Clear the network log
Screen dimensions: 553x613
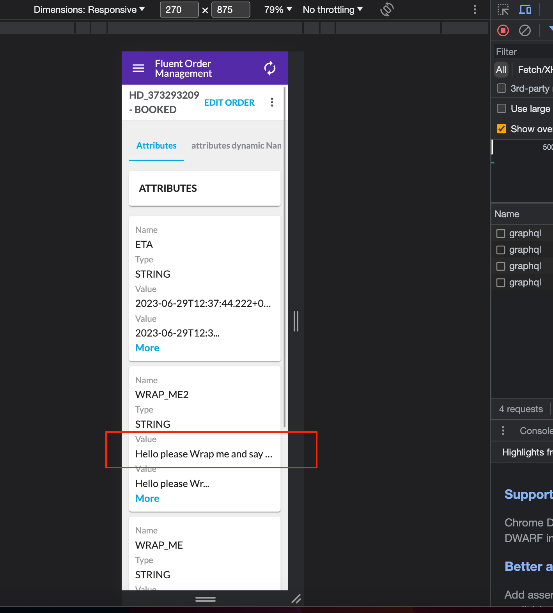pyautogui.click(x=525, y=30)
